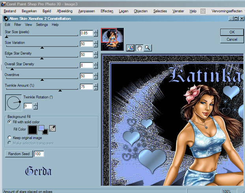Click the Overdrive value field

[86, 76]
